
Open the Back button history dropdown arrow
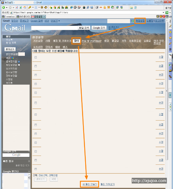(7, 8)
